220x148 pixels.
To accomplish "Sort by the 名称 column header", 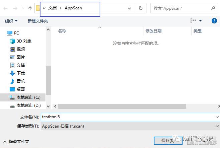I will tap(62, 31).
